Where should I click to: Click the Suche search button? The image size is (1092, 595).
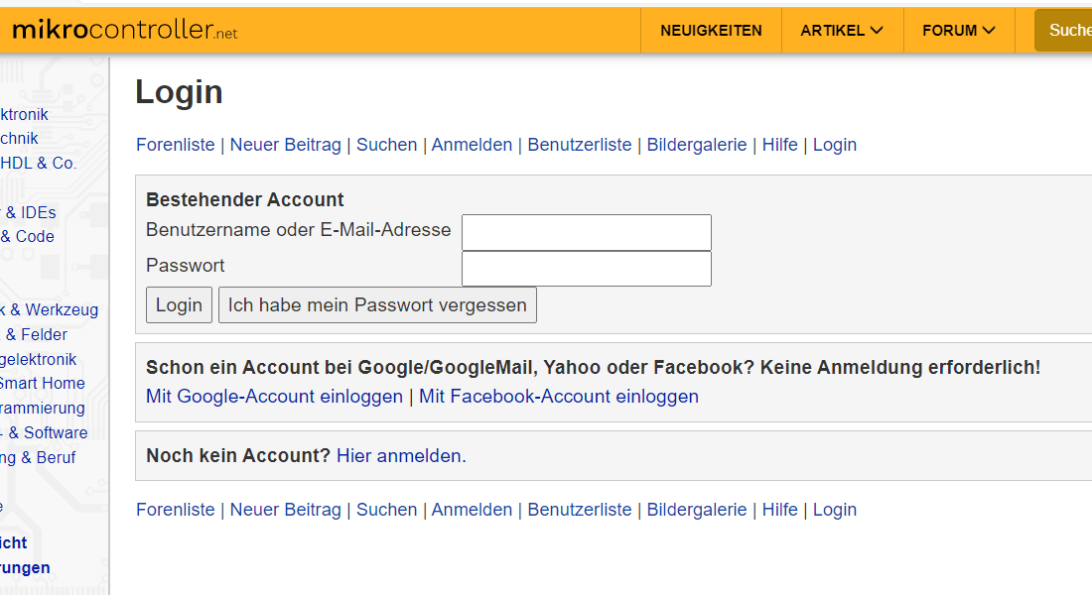[1063, 31]
